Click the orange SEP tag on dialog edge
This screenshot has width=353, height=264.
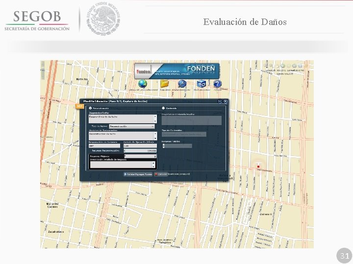[x=80, y=106]
